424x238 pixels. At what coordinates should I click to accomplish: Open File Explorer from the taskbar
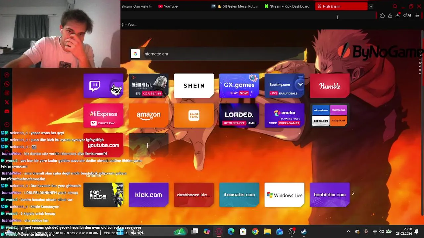point(267,232)
